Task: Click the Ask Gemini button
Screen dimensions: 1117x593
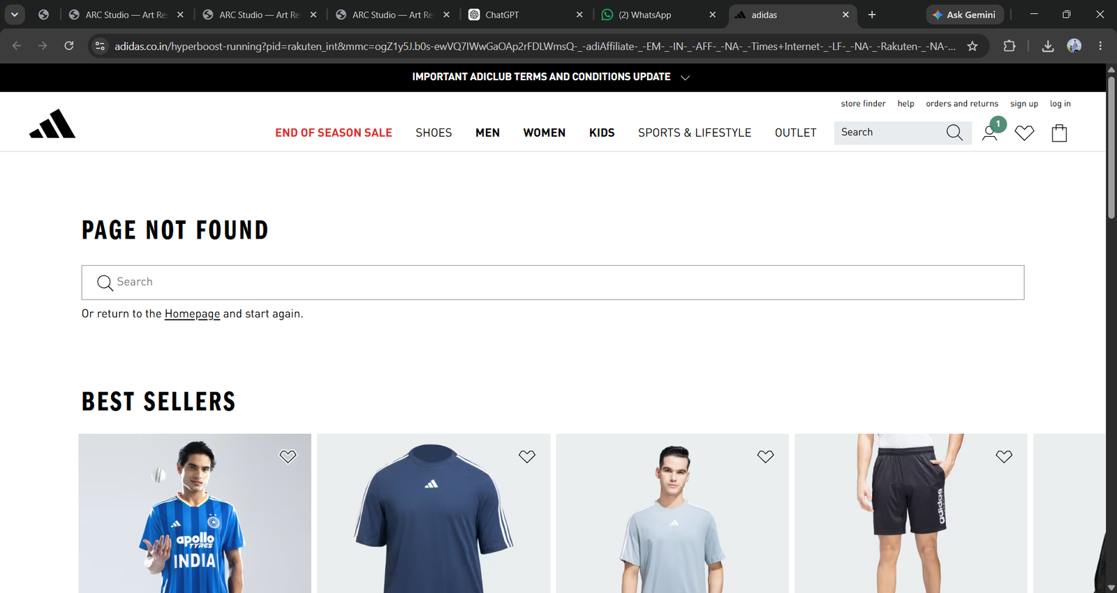Action: pos(965,15)
